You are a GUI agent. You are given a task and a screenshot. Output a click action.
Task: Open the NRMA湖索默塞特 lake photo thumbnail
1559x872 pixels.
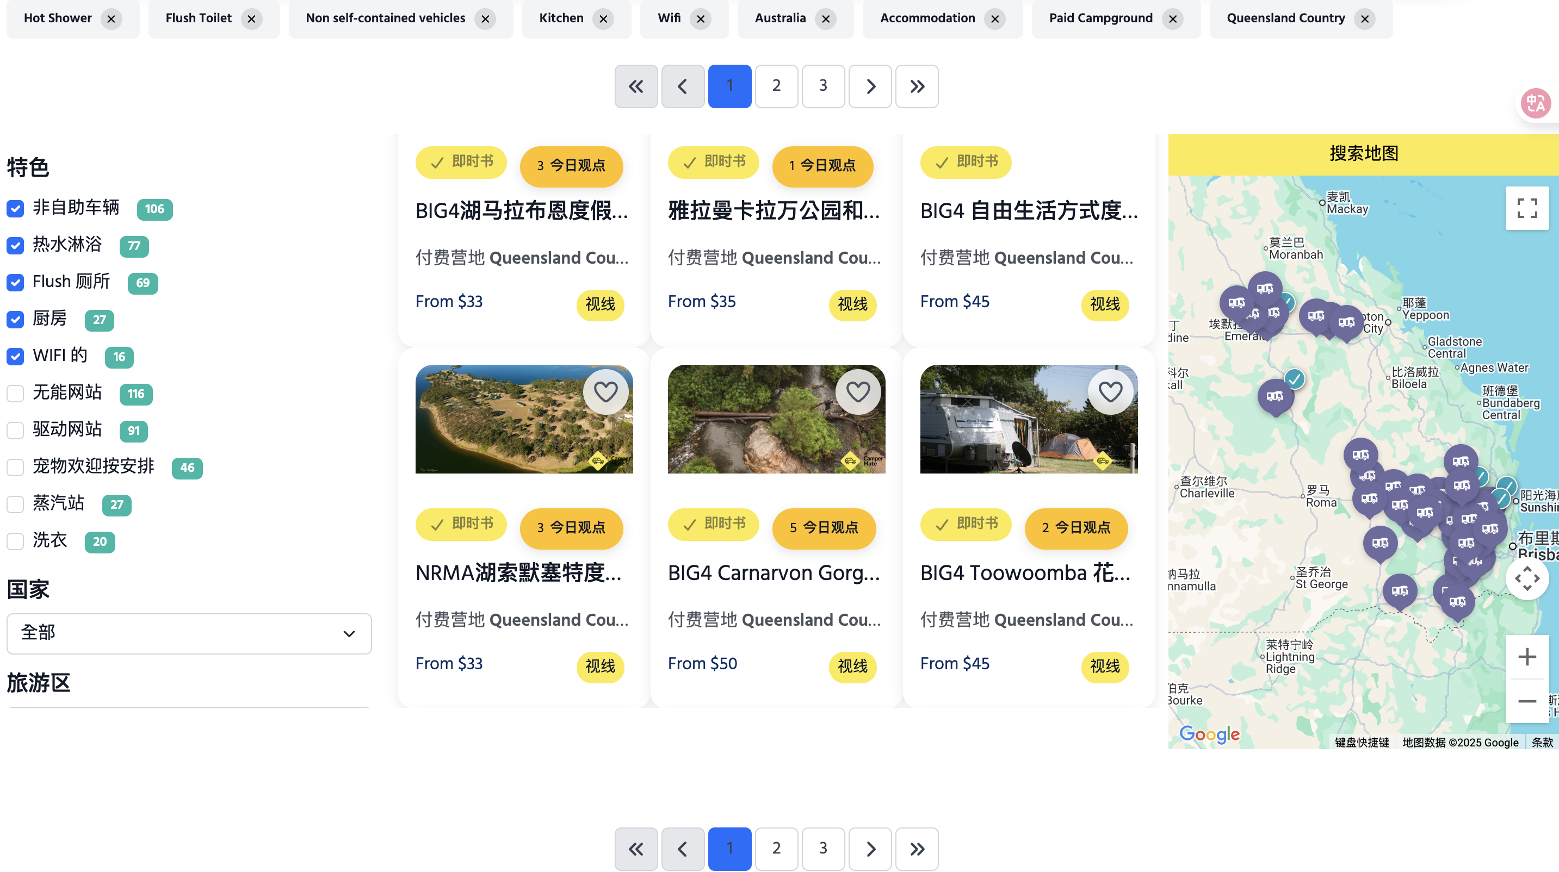tap(524, 419)
